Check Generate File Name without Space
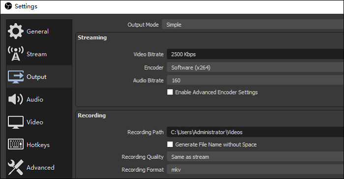344x179 pixels. [170, 144]
